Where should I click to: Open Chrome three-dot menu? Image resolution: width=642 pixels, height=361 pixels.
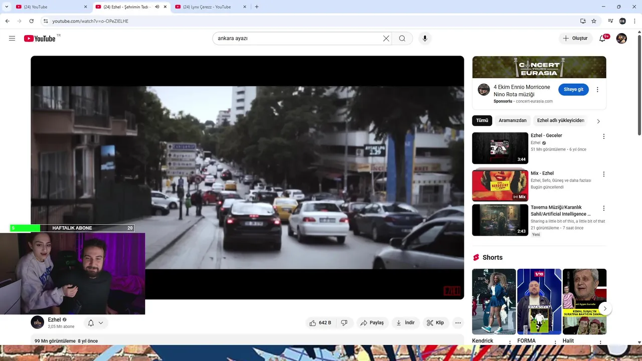pos(635,21)
